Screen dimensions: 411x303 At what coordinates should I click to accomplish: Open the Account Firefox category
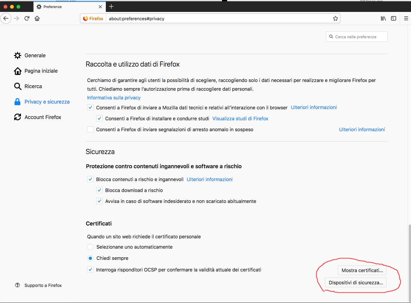coord(37,117)
